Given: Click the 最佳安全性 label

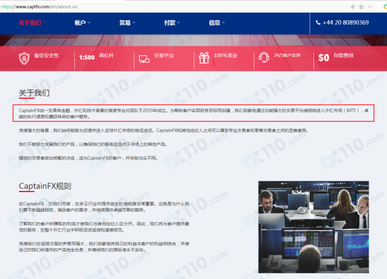Looking at the screenshot, I should click(x=46, y=56).
